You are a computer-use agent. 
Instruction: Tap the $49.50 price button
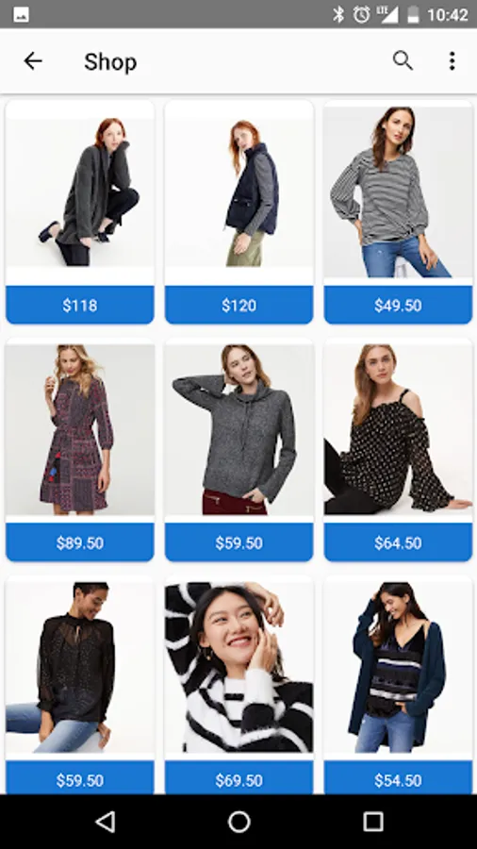[398, 305]
